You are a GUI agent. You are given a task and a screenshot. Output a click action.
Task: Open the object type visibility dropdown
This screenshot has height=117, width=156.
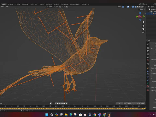click(x=120, y=7)
